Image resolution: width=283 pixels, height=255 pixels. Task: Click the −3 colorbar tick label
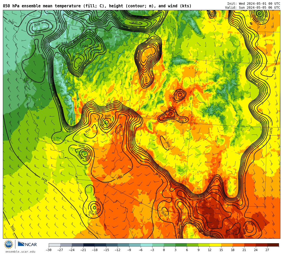[x=152, y=250]
